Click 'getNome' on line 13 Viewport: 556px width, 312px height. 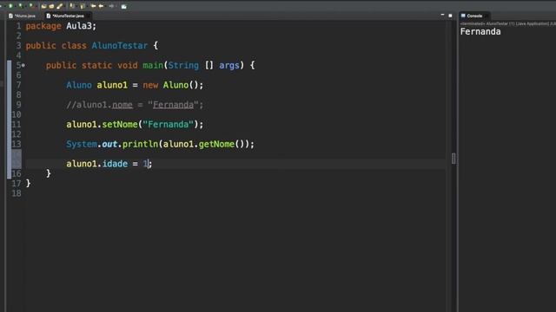pos(216,145)
